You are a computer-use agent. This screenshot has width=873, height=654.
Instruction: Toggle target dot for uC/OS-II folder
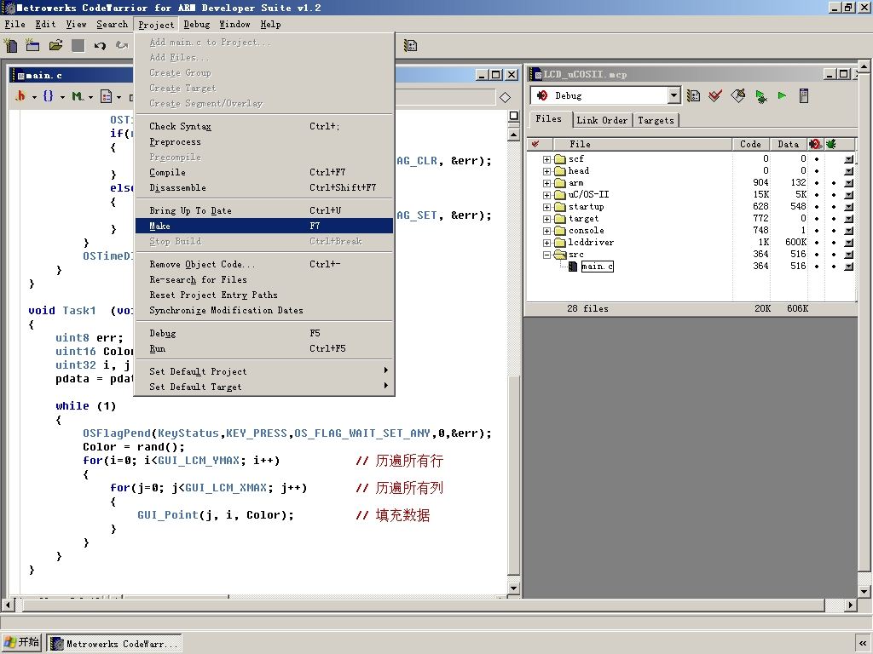point(834,195)
